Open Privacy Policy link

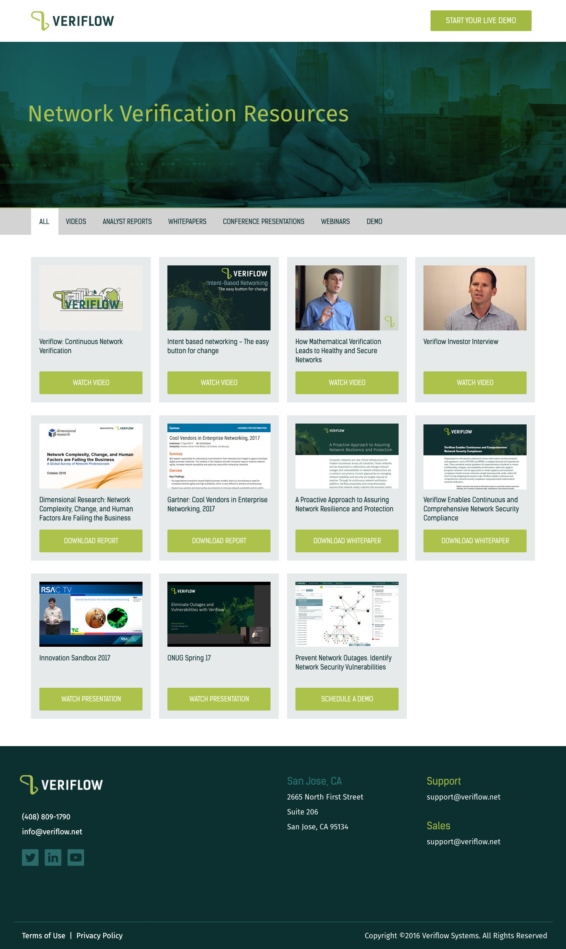pyautogui.click(x=99, y=936)
